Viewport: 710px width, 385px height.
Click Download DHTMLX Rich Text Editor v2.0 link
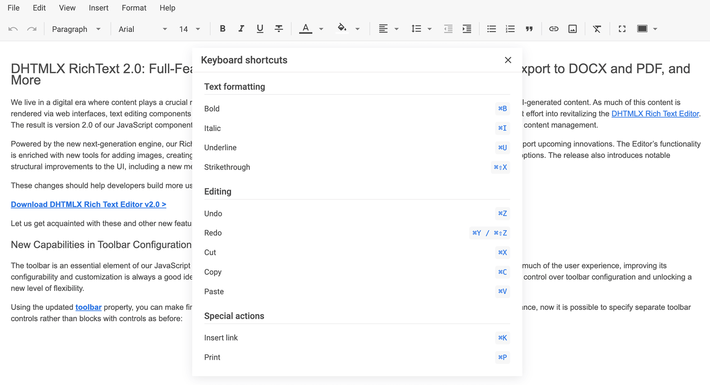pyautogui.click(x=88, y=204)
